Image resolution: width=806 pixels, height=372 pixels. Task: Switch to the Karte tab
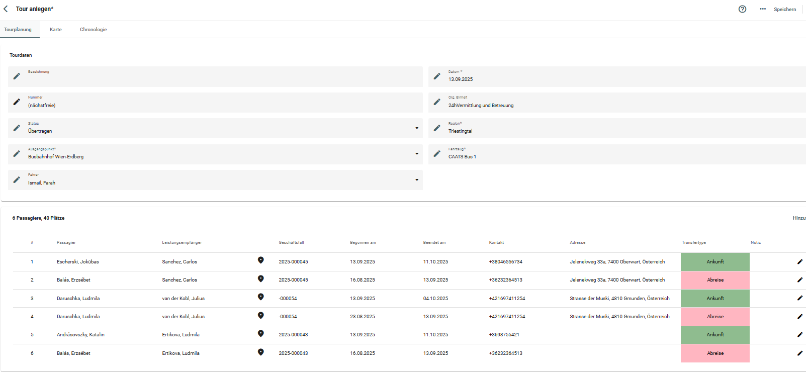click(56, 30)
